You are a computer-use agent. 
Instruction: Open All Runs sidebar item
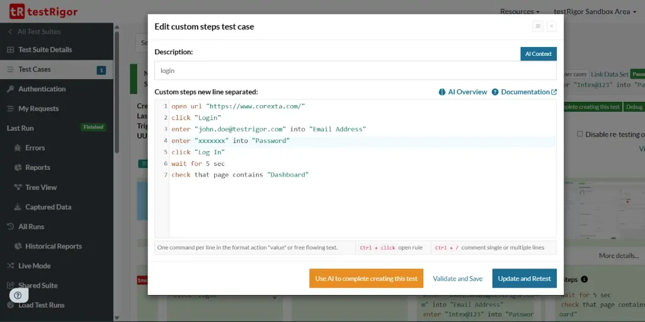point(31,226)
